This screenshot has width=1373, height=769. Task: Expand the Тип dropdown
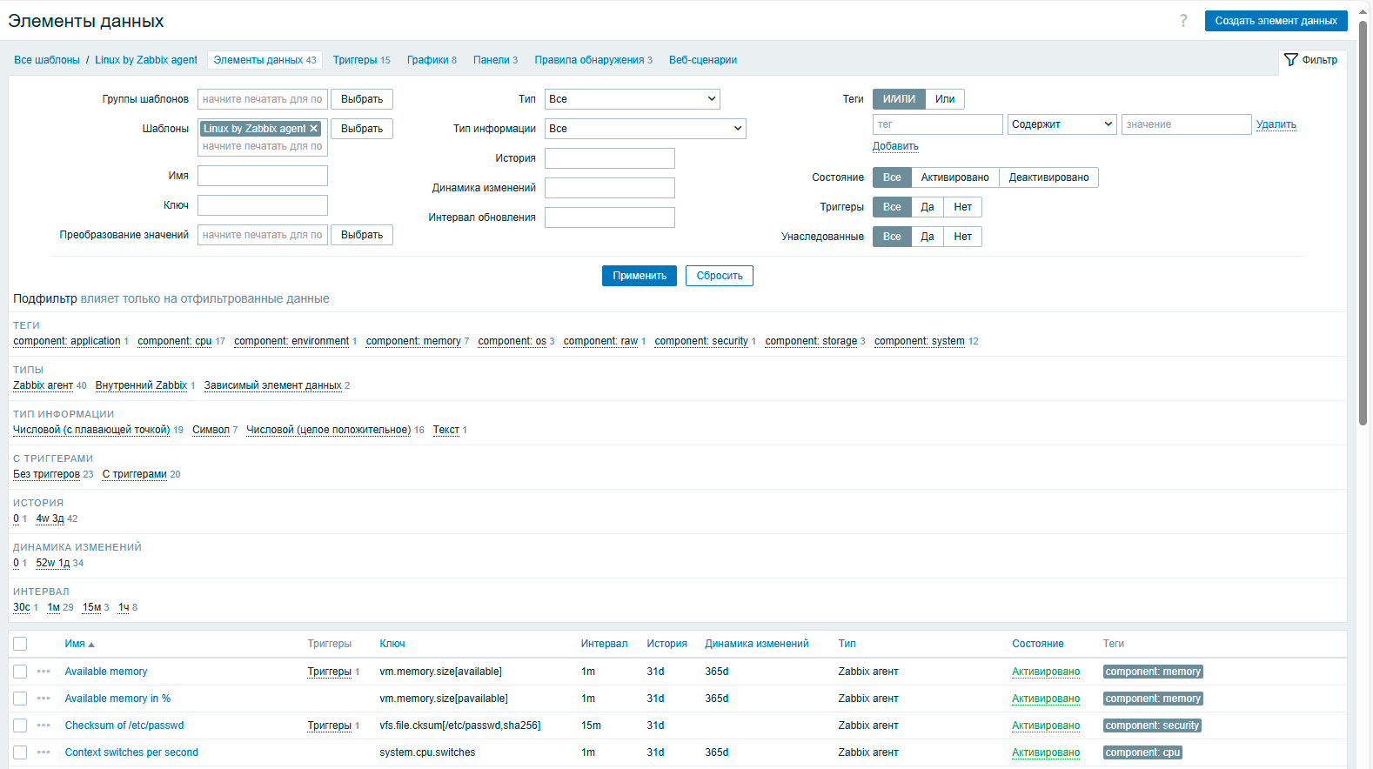pyautogui.click(x=633, y=99)
